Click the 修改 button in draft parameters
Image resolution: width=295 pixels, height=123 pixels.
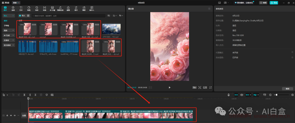click(287, 89)
